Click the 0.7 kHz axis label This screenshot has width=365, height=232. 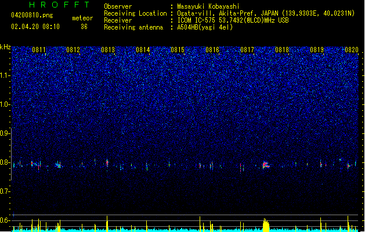point(5,191)
